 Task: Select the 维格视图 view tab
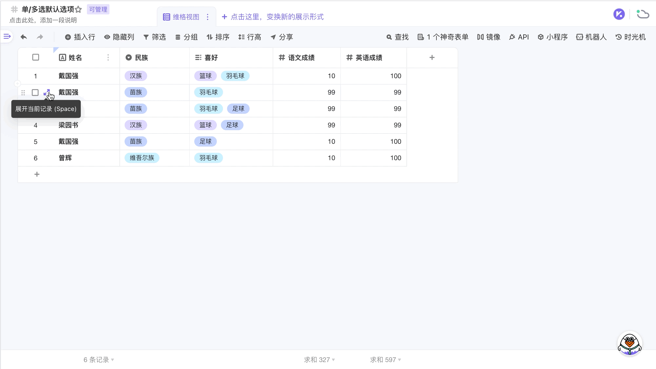pyautogui.click(x=182, y=17)
